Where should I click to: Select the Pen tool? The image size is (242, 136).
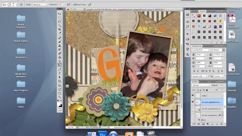click(60, 70)
